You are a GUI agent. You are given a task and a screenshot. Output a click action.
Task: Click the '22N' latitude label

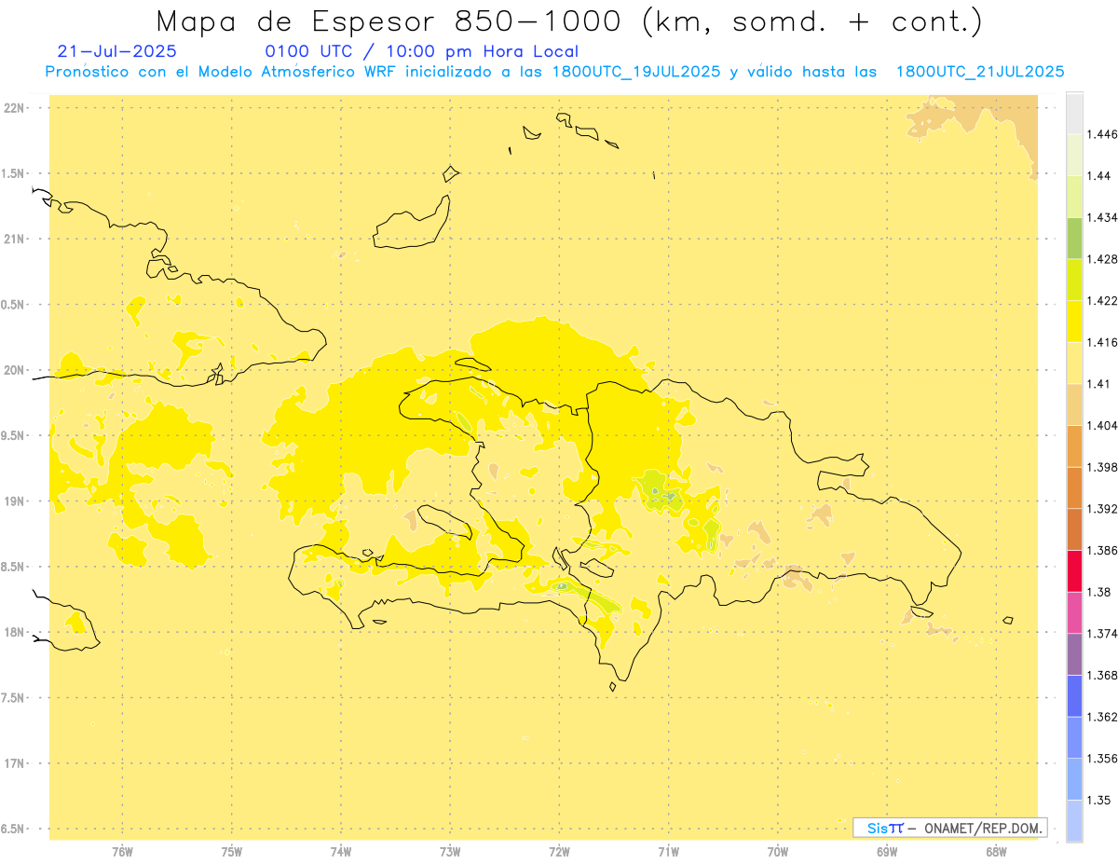16,108
